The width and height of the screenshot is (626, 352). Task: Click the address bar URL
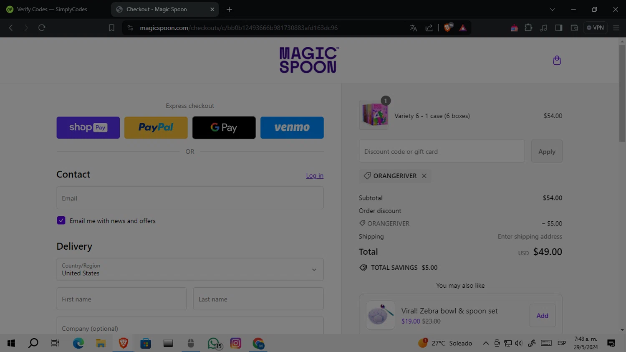[239, 28]
